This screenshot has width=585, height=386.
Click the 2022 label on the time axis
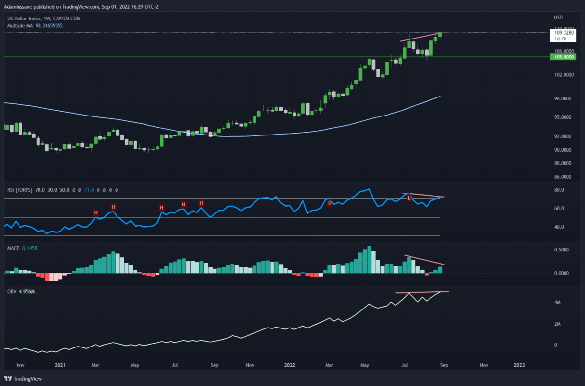point(290,365)
